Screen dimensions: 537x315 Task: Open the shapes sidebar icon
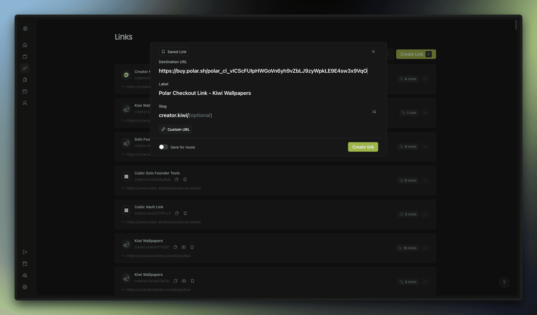[25, 275]
